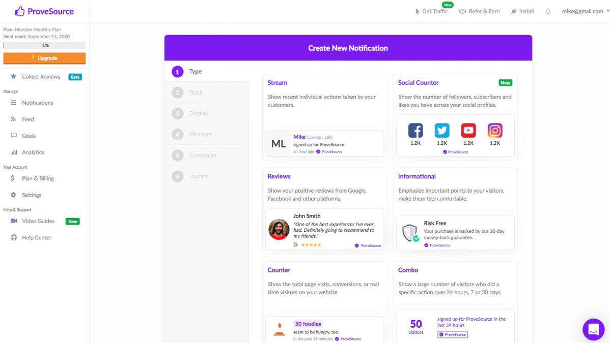
Task: Click the Twitter icon in Social Counter
Action: [442, 130]
